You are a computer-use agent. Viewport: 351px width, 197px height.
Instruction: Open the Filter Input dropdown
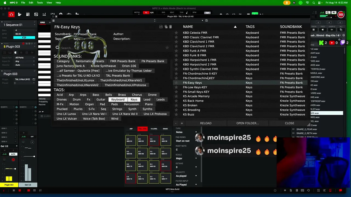tap(186, 185)
